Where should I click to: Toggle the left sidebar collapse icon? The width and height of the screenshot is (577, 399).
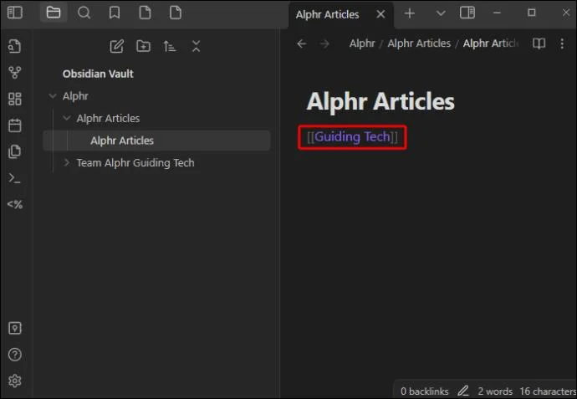(15, 13)
